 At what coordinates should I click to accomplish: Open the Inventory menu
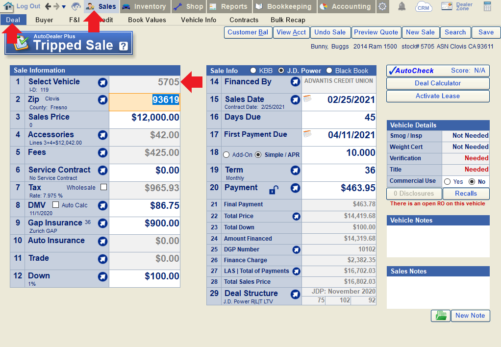146,6
